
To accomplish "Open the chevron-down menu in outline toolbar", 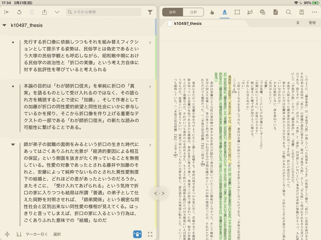I will pyautogui.click(x=57, y=12).
